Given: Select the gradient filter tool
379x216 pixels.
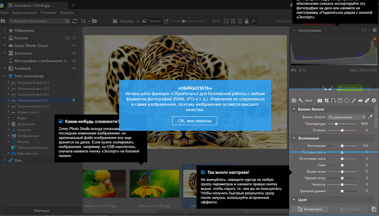Looking at the screenshot, I should [360, 100].
